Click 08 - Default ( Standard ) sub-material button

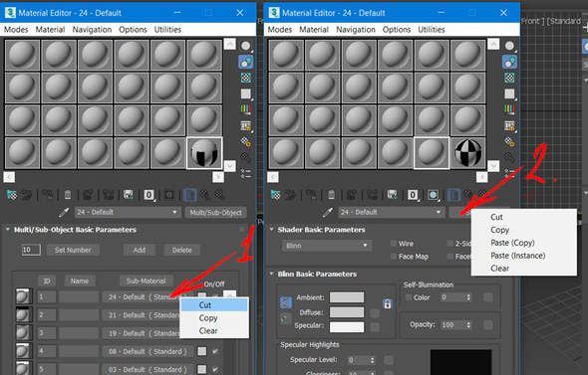point(147,351)
